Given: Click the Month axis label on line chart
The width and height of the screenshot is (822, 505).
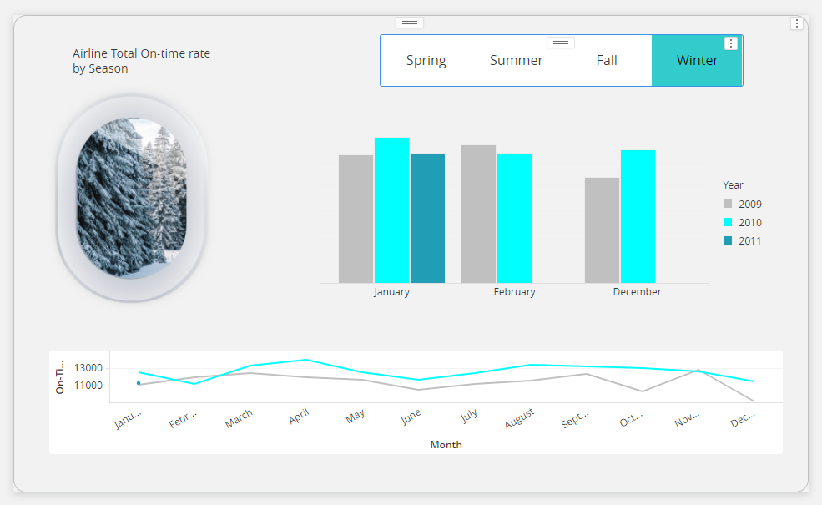Looking at the screenshot, I should (x=446, y=445).
